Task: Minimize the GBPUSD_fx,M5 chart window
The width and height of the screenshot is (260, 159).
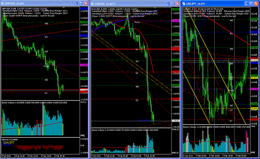Action: tap(76, 3)
